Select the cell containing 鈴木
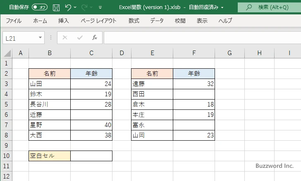This screenshot has height=181, width=301. point(50,94)
